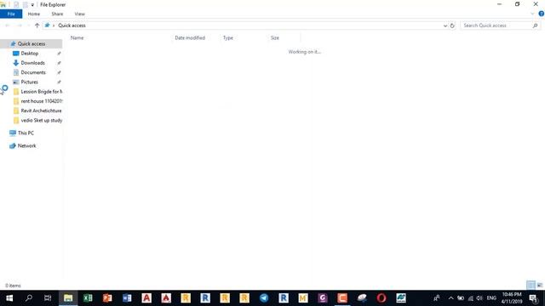The image size is (545, 306).
Task: Open the File ribbon tab
Action: (11, 14)
